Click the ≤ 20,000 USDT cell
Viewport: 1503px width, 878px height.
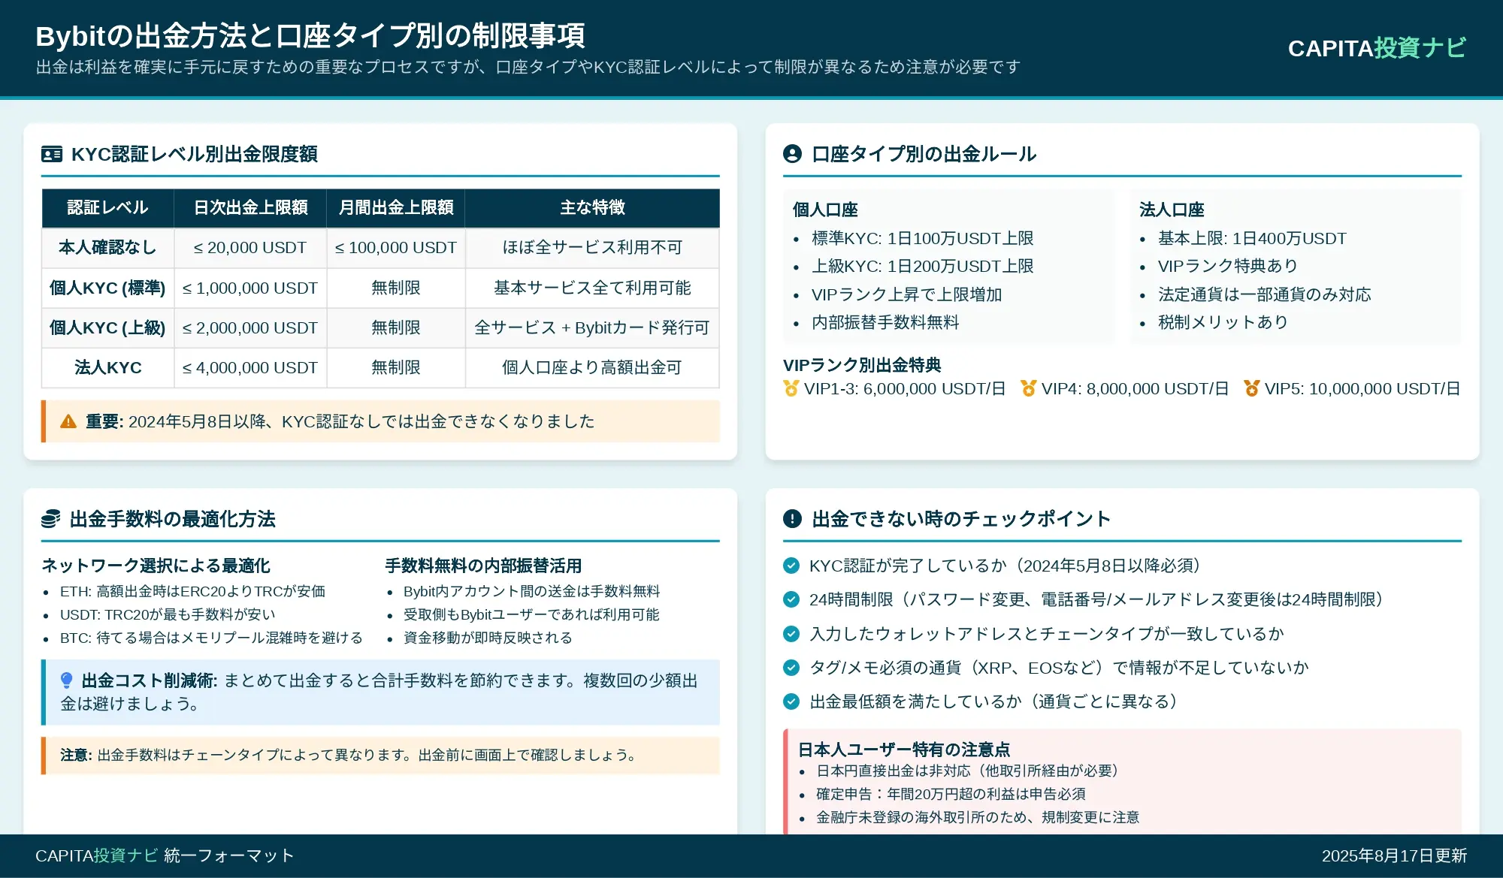point(250,248)
